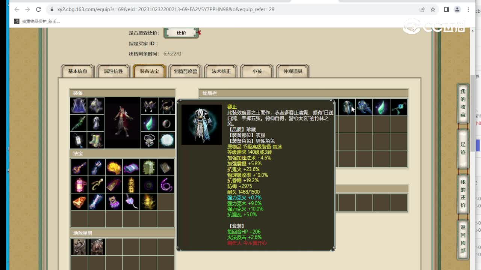The height and width of the screenshot is (270, 481).
Task: Select the necklace equipment icon
Action: click(x=166, y=106)
